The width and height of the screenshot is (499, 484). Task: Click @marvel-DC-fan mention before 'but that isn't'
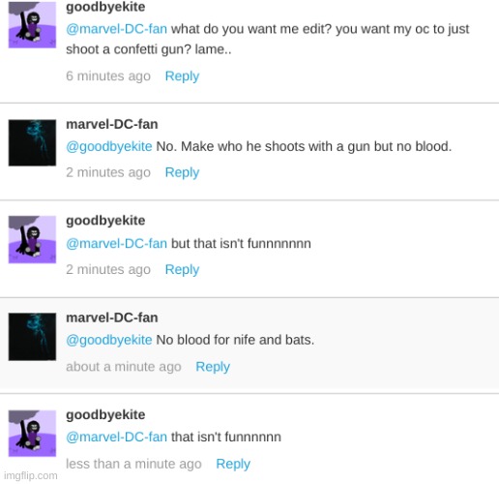[x=117, y=244]
